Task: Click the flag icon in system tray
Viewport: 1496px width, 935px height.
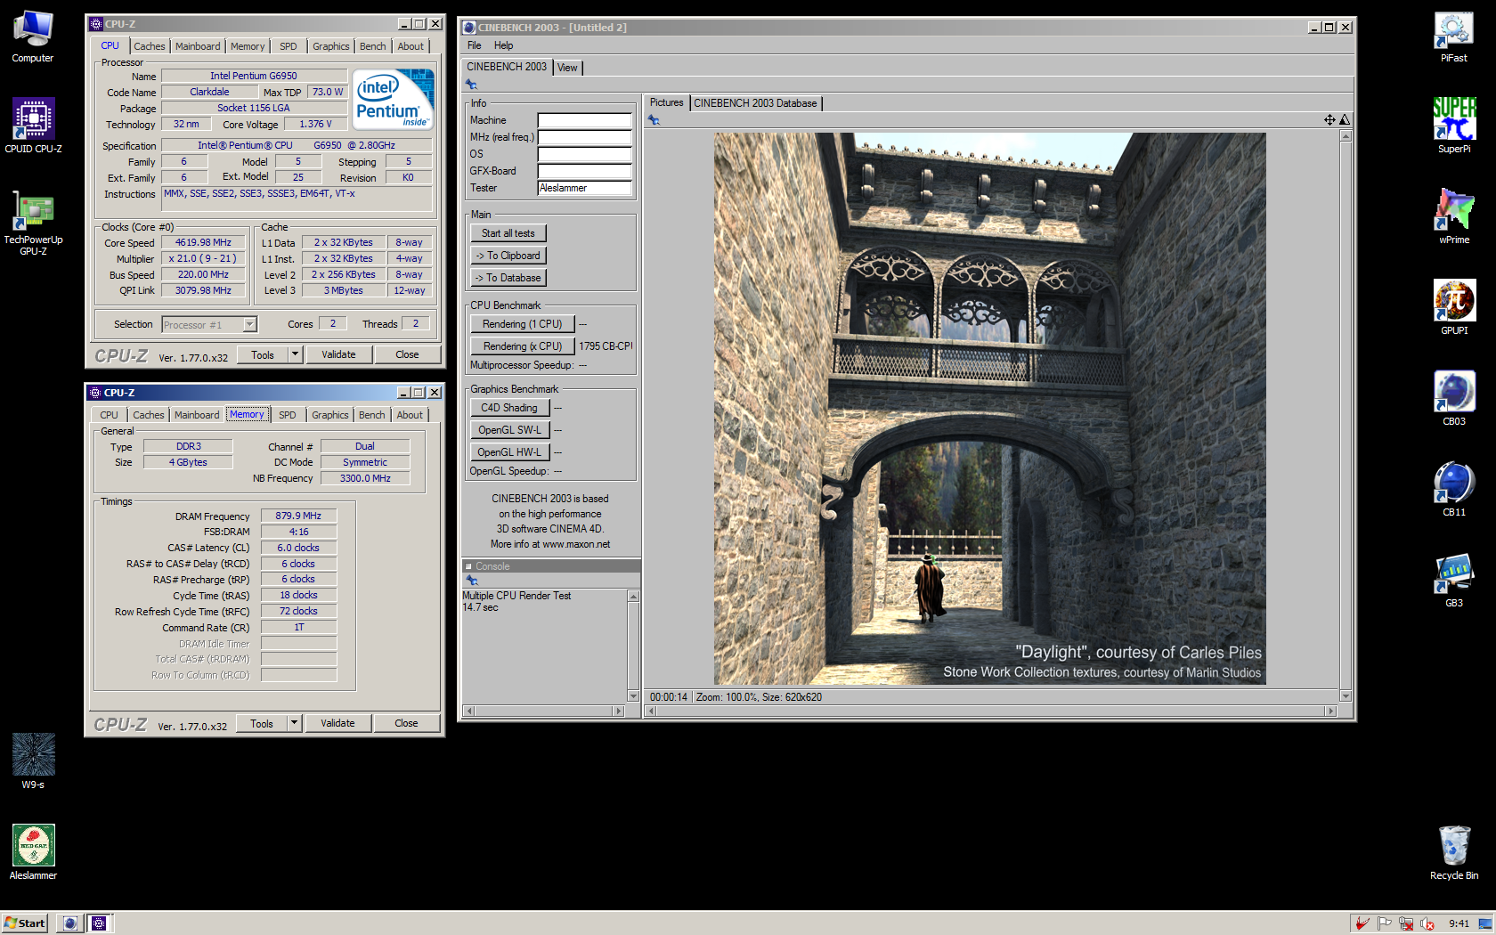Action: pyautogui.click(x=1384, y=923)
